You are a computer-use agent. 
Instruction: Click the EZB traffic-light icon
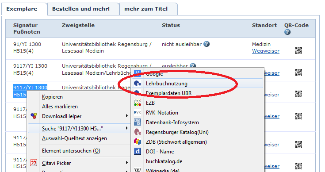point(138,103)
